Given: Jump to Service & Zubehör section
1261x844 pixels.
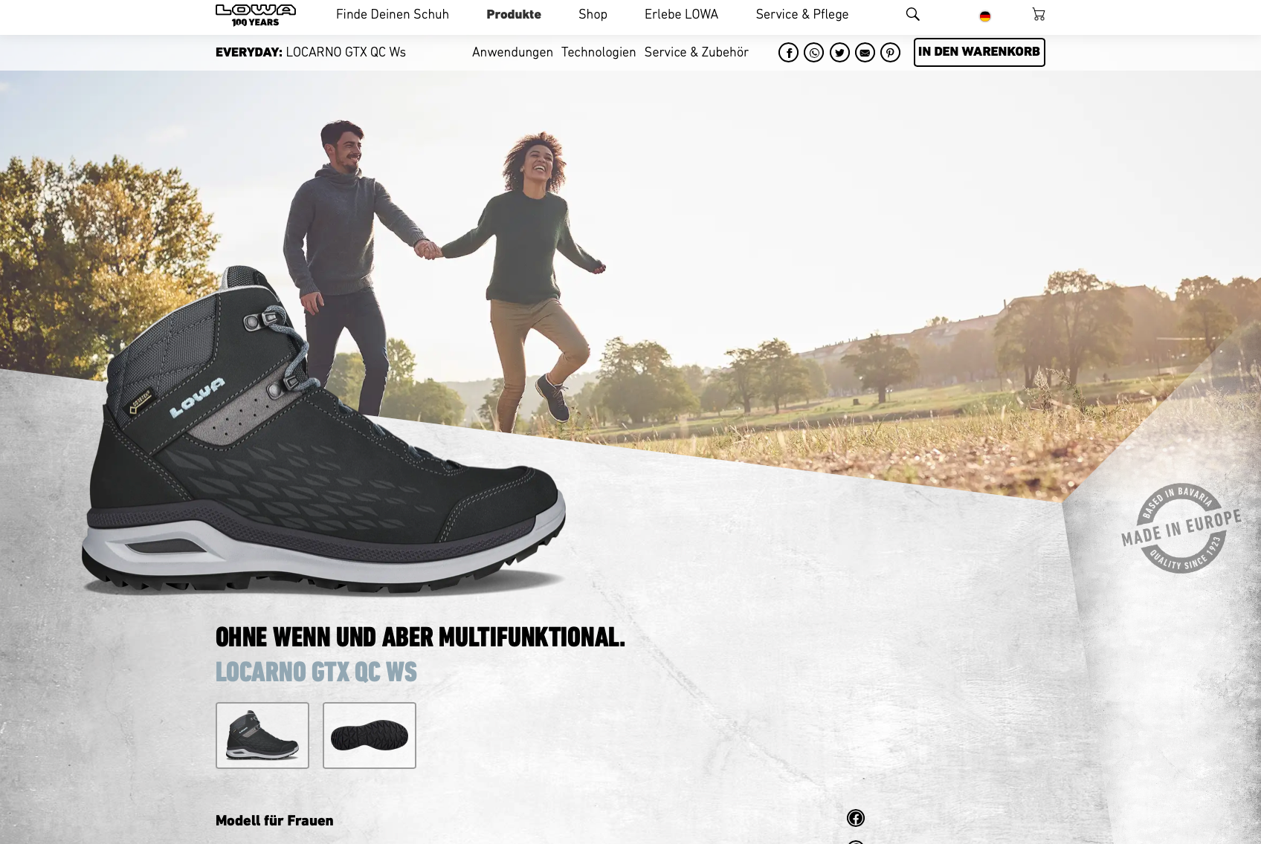Looking at the screenshot, I should pyautogui.click(x=697, y=52).
